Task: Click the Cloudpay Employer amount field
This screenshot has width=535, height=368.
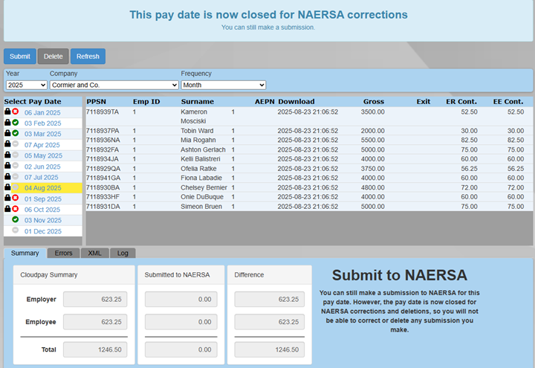Action: (96, 299)
